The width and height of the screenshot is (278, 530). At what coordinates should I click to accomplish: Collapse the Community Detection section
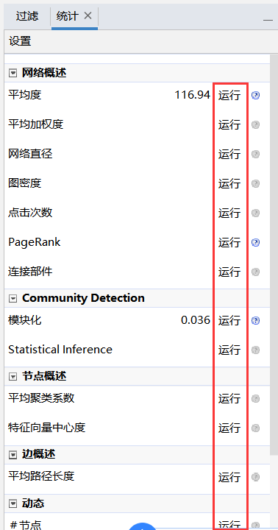pyautogui.click(x=13, y=298)
